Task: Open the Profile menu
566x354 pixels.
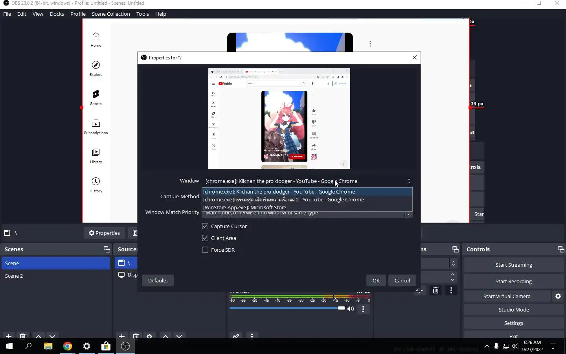Action: [x=78, y=14]
